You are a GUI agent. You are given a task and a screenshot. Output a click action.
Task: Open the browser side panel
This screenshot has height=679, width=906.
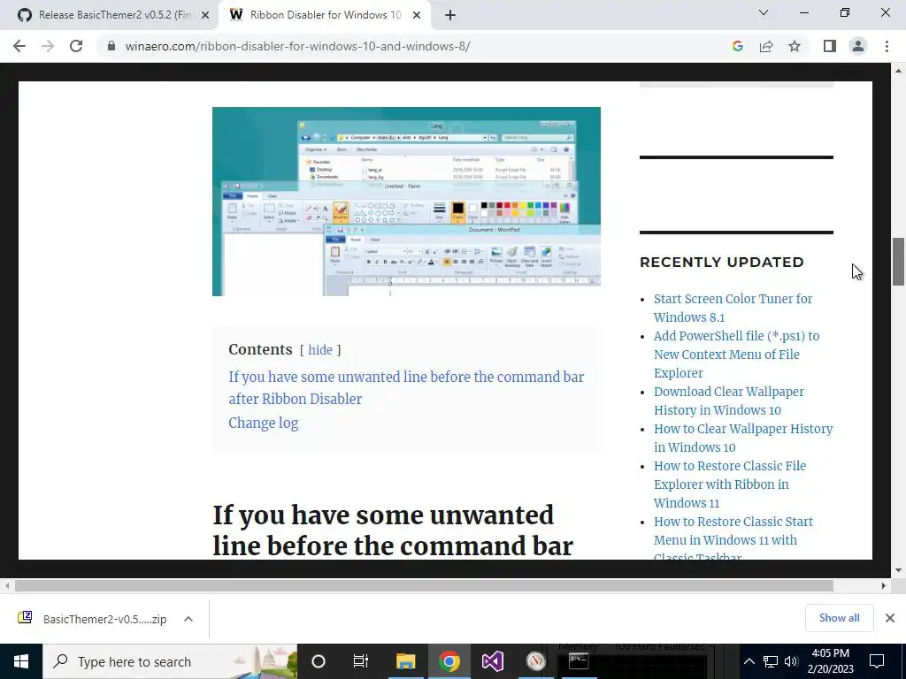(830, 46)
